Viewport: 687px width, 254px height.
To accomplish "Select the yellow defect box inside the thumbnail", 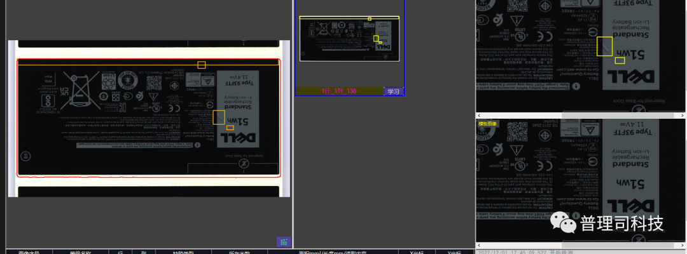I will pyautogui.click(x=376, y=39).
